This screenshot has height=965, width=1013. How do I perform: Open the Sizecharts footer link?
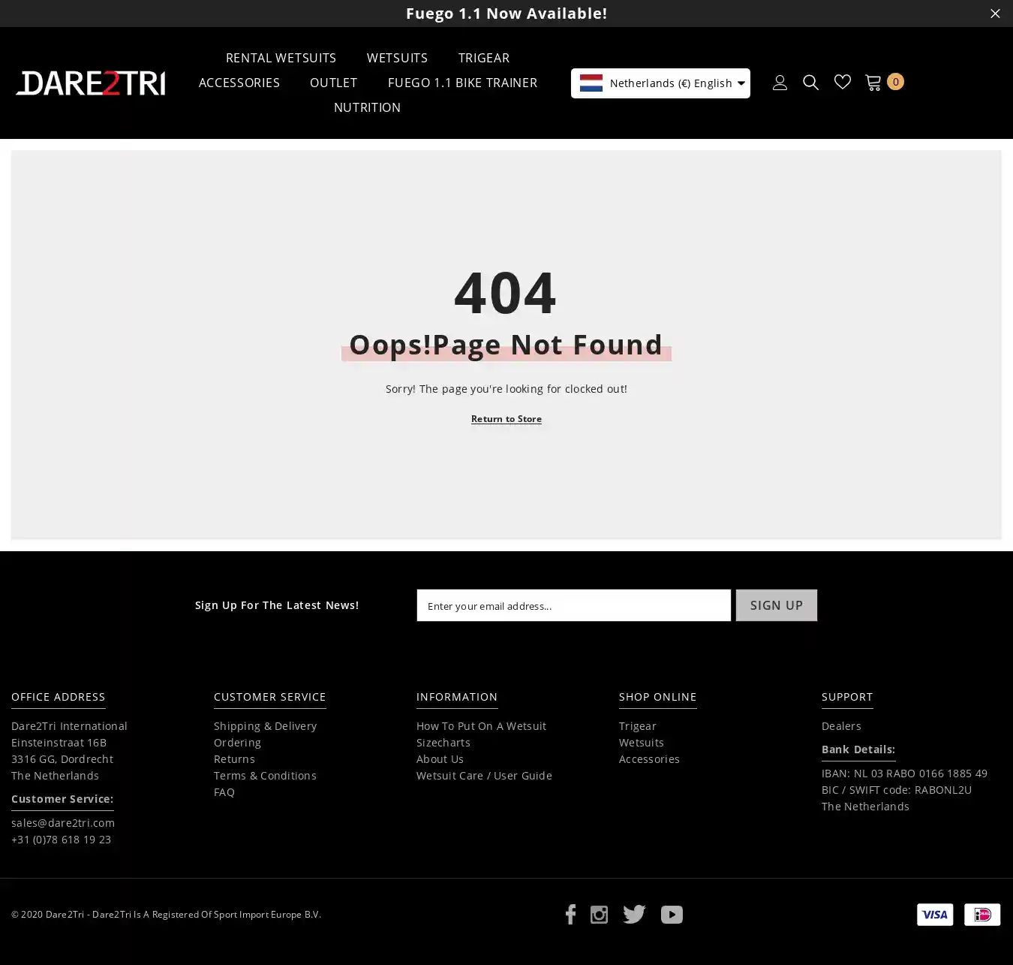443,743
